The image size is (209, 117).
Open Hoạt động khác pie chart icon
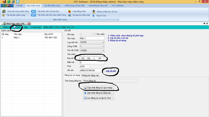point(69,11)
